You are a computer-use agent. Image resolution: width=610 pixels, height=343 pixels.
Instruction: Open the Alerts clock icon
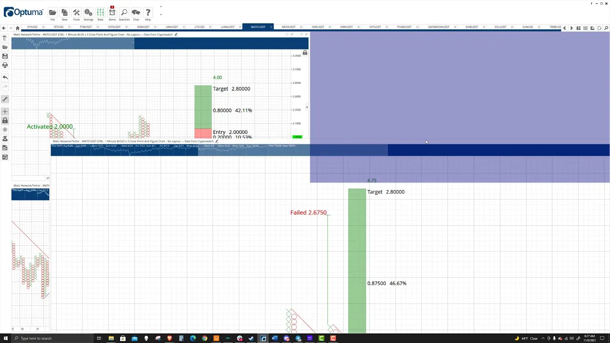click(112, 12)
